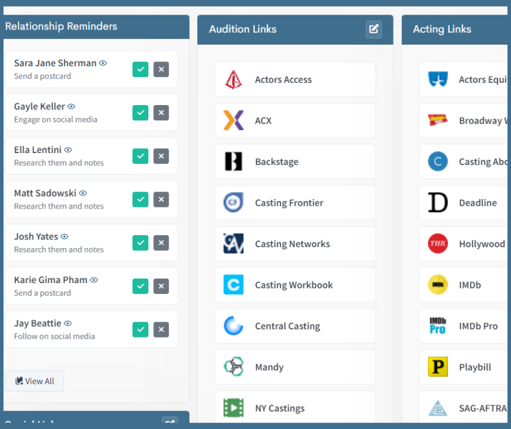Click the Actors Access logo icon
The height and width of the screenshot is (429, 511).
tap(233, 79)
